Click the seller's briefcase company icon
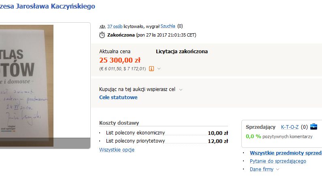This screenshot has width=322, height=182. [313, 127]
